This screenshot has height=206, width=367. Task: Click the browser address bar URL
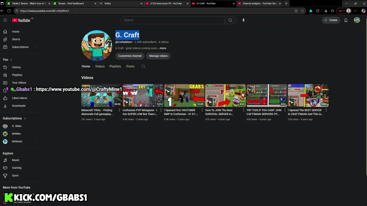click(x=44, y=11)
